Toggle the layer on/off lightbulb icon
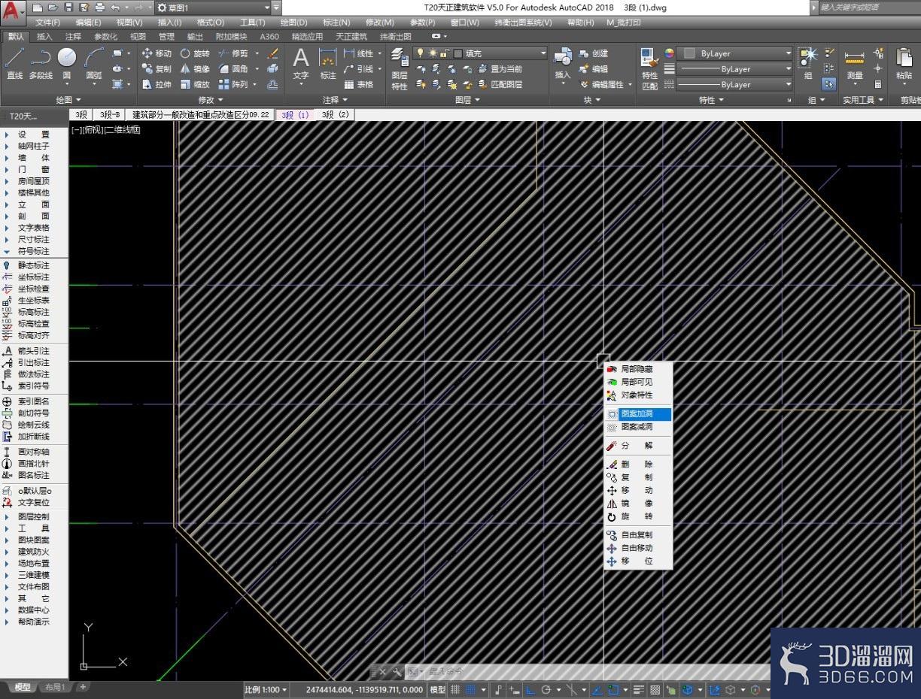Viewport: 921px width, 699px height. click(421, 53)
